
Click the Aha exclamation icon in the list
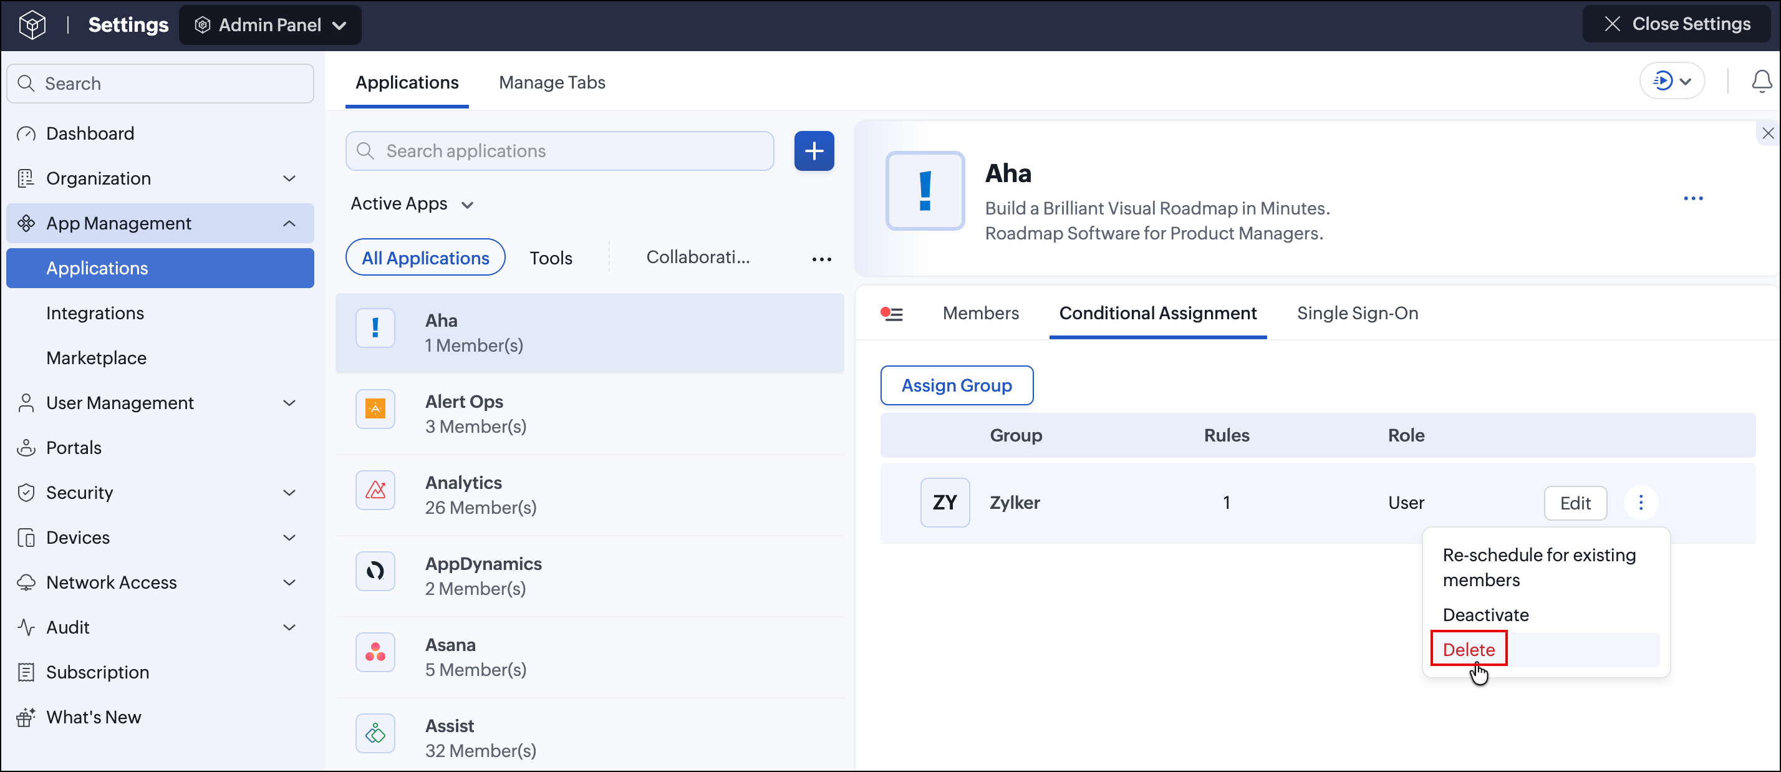(x=375, y=327)
